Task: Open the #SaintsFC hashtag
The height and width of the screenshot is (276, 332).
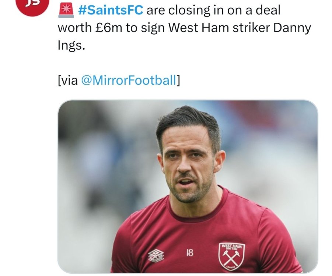Action: (111, 10)
